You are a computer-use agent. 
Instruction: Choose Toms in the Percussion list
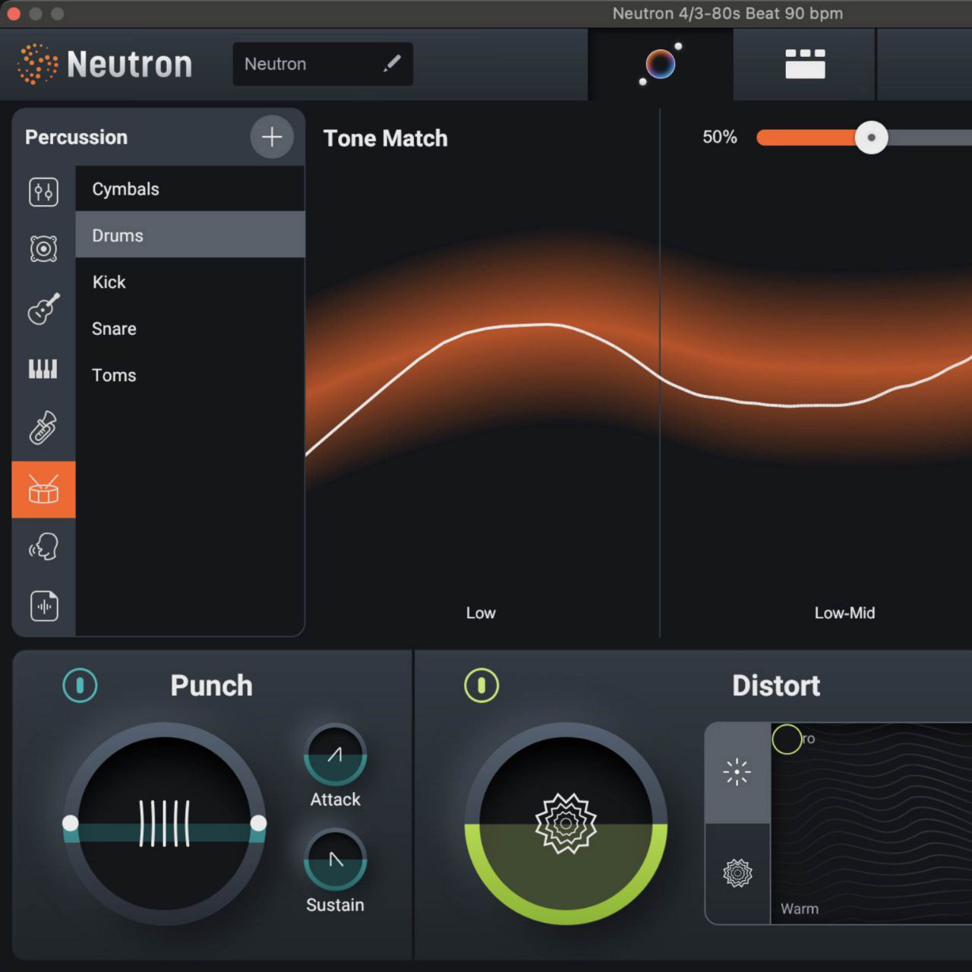tap(190, 375)
